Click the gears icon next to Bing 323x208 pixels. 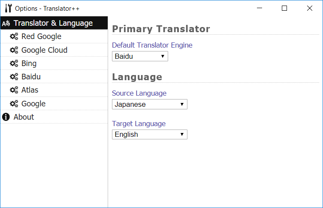[13, 63]
